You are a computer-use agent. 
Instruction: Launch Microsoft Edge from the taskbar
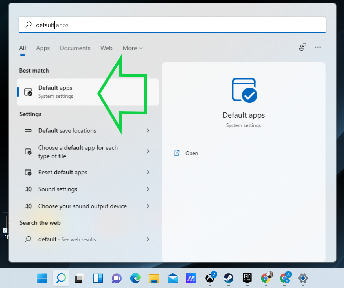click(x=135, y=278)
